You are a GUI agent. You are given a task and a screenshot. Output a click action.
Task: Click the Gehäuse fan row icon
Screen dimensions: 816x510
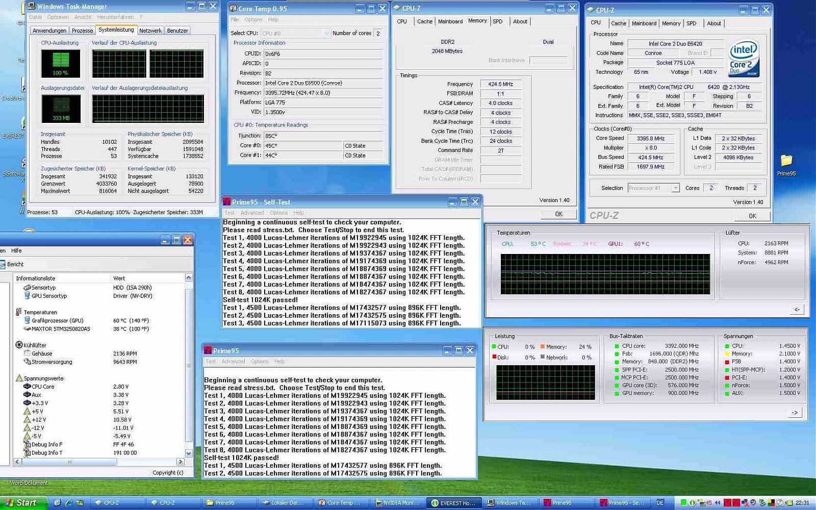coord(27,353)
